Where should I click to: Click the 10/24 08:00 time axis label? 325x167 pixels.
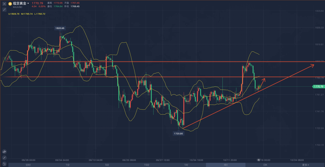(x=297, y=160)
